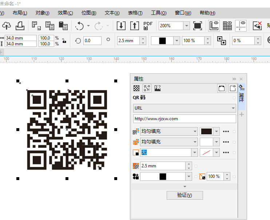This screenshot has width=270, height=220.
Task: Click the Print icon in toolbar
Action: click(x=20, y=26)
